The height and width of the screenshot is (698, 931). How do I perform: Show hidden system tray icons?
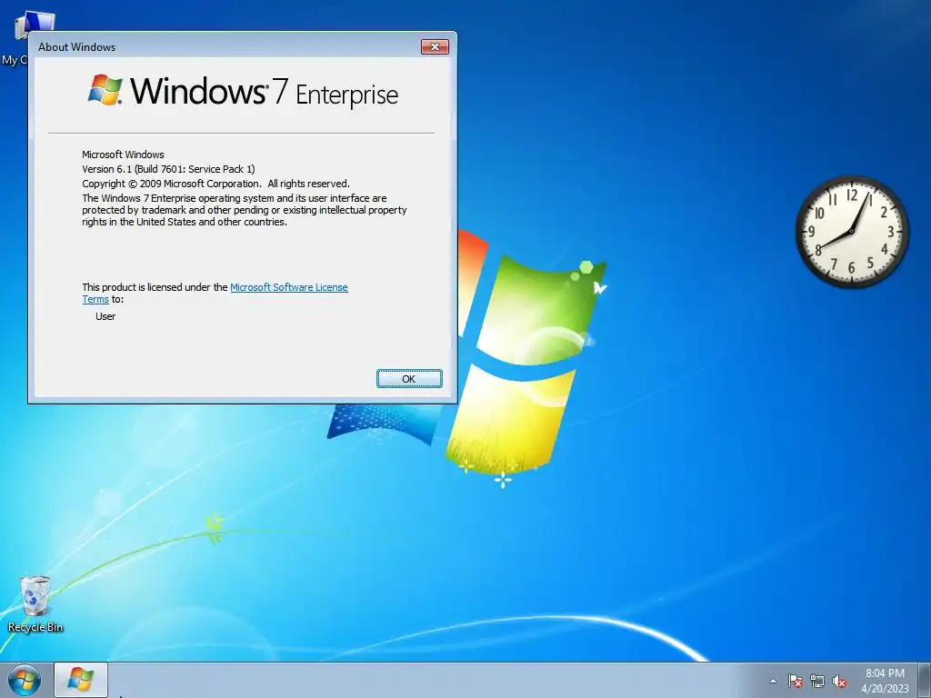[773, 681]
